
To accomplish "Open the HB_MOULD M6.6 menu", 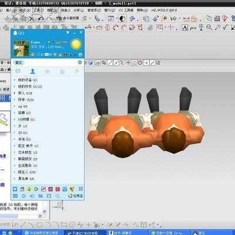I will (164, 10).
